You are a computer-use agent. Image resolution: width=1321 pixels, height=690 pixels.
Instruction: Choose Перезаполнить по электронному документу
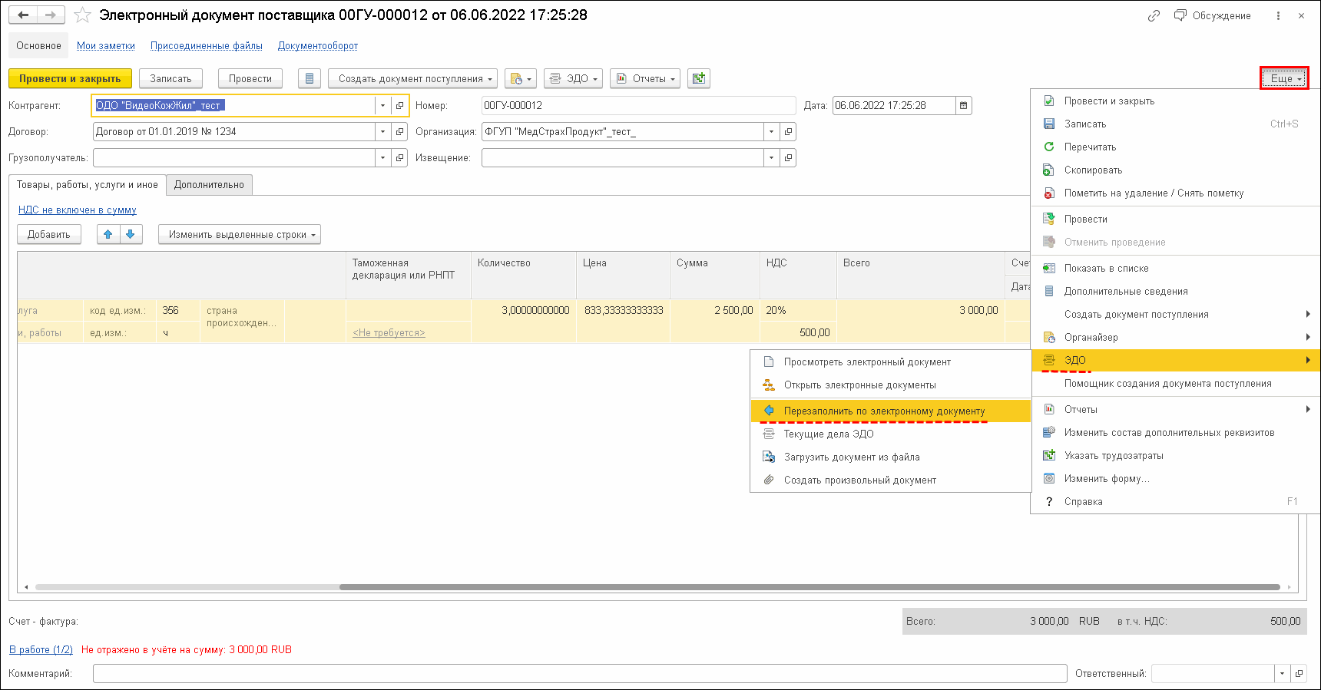890,411
